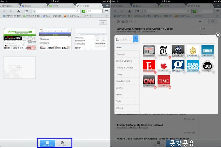Open Daum bookmark in left bookmarks bar
The image size is (221, 148).
click(x=52, y=16)
